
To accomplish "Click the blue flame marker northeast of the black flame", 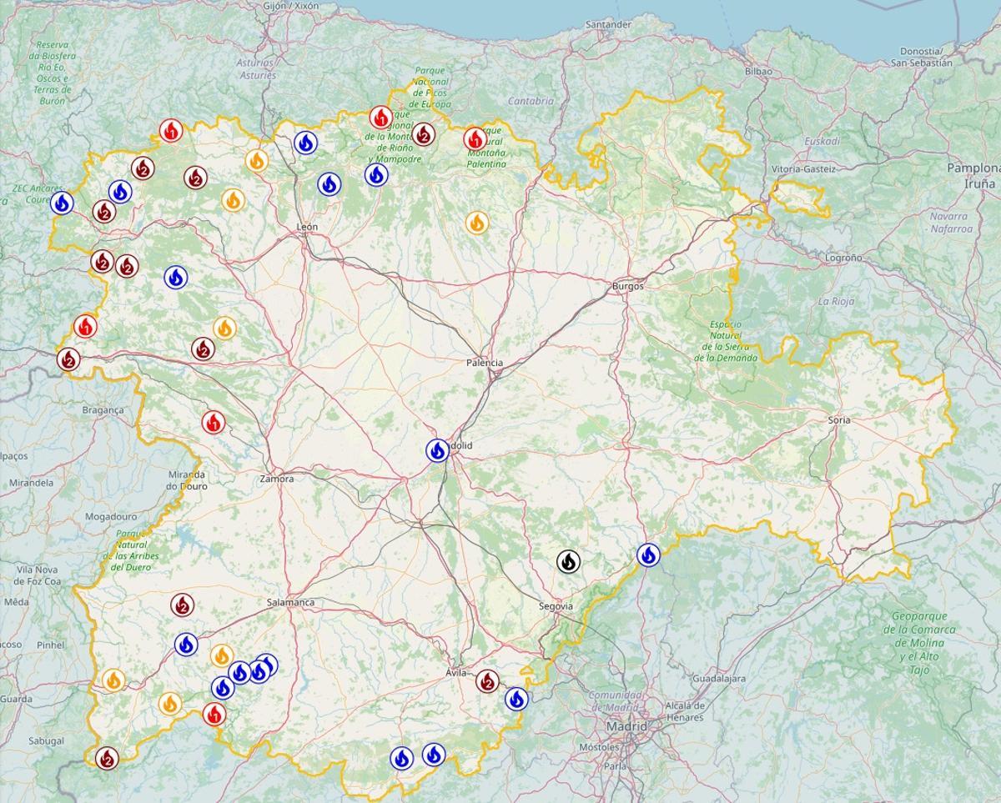I will [x=650, y=554].
